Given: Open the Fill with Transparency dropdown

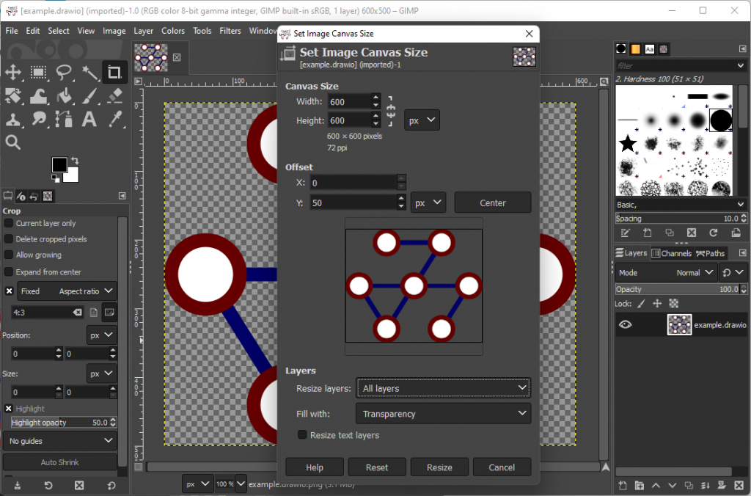Looking at the screenshot, I should pyautogui.click(x=444, y=414).
